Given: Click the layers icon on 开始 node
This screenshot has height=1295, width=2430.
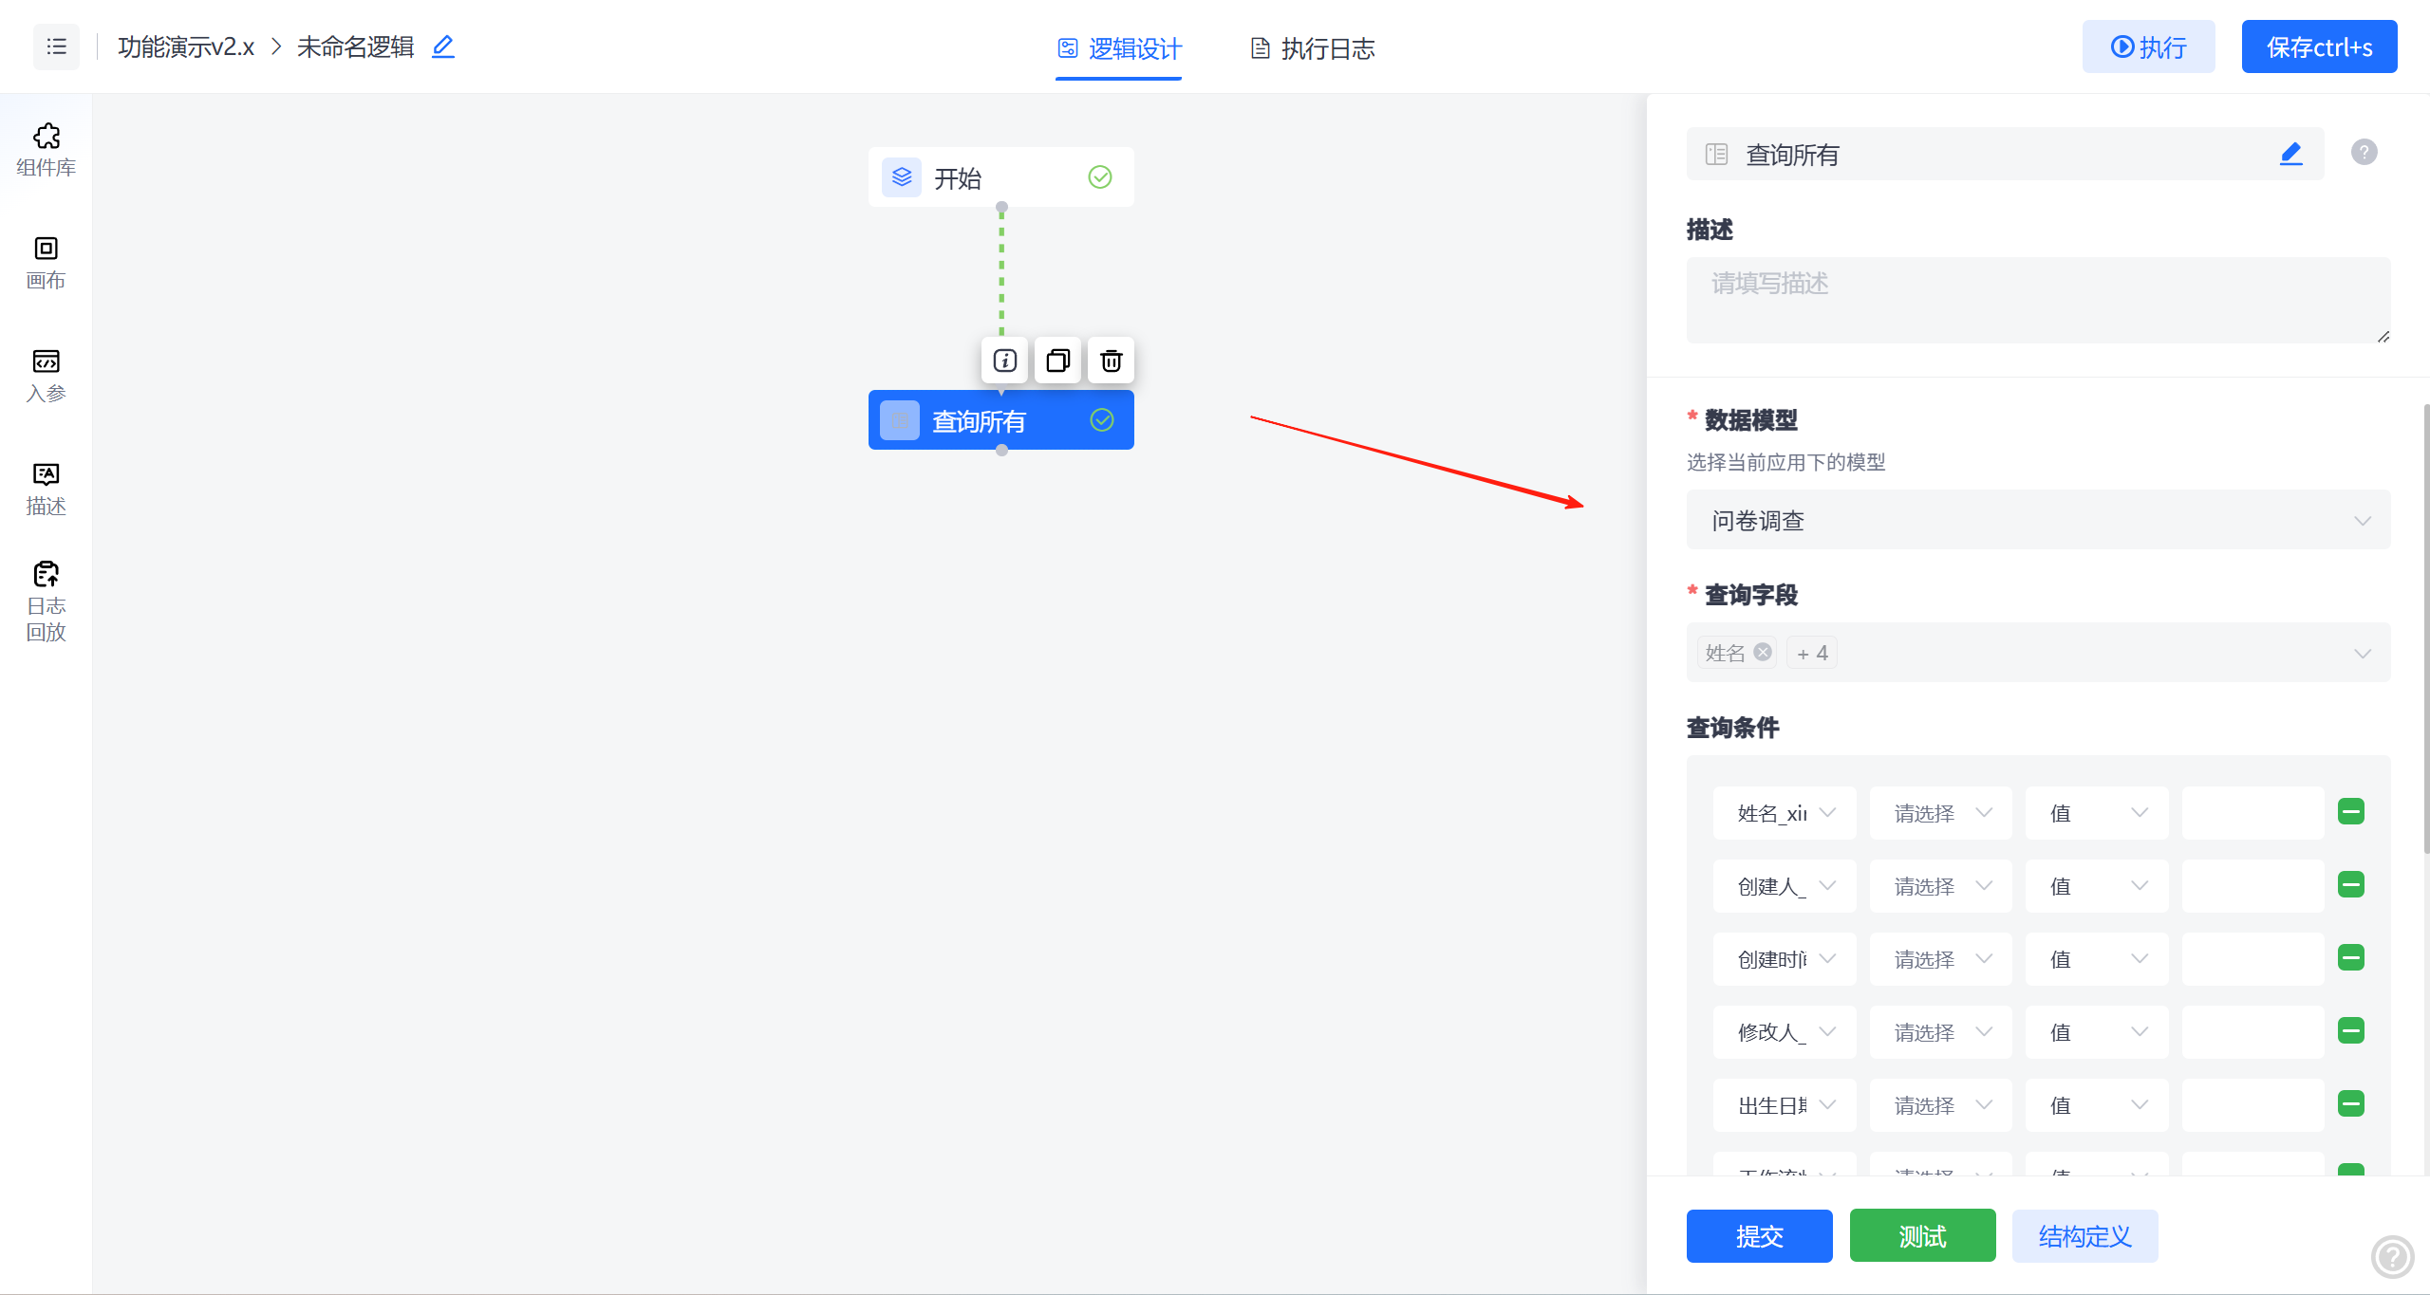Looking at the screenshot, I should (901, 176).
